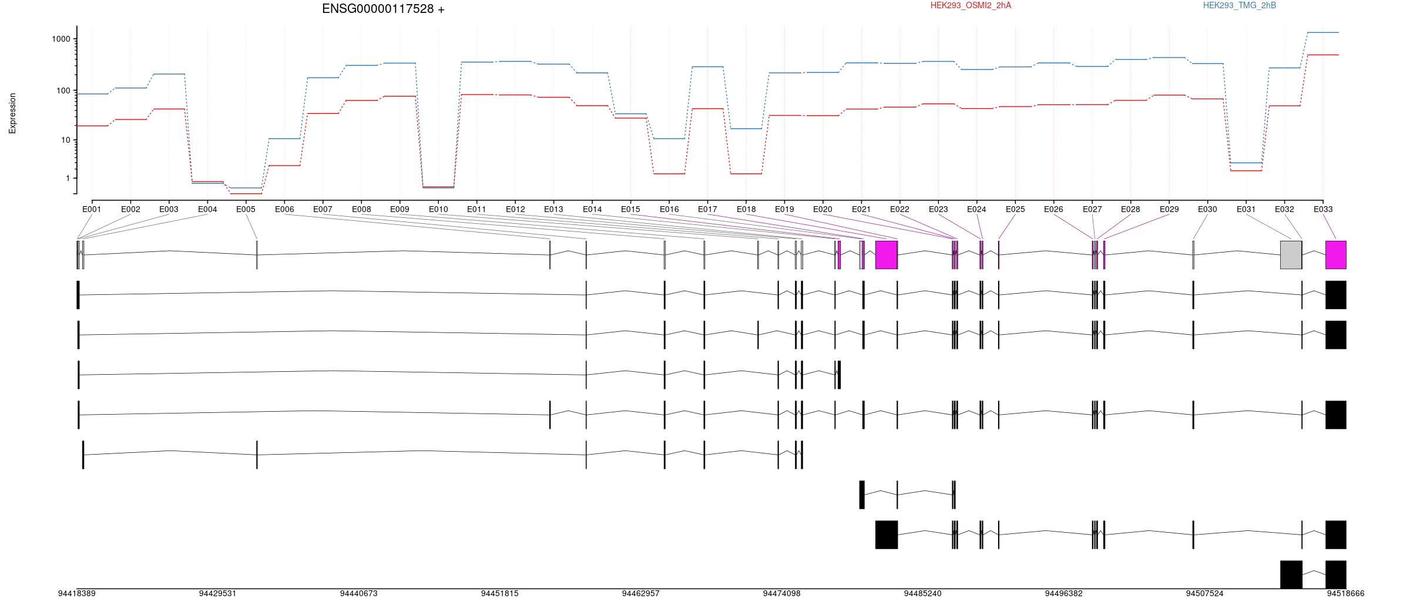Click genomic coordinate 94518666
1410x605 pixels.
[1346, 594]
